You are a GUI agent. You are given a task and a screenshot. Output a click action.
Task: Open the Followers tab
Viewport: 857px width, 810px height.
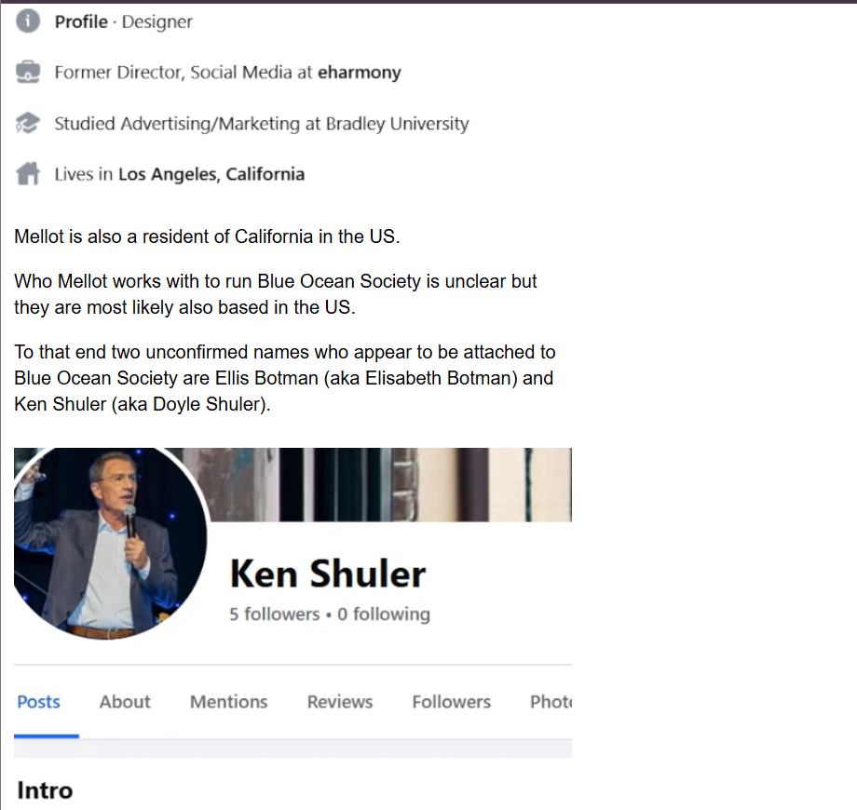451,701
